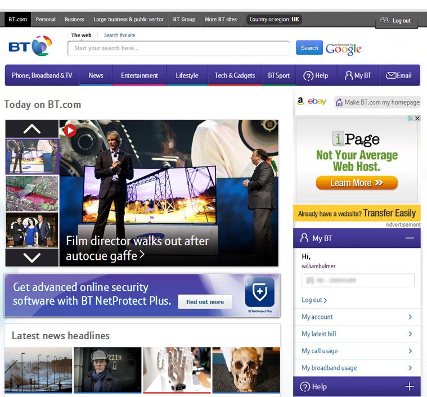Click the blue Search button

pyautogui.click(x=309, y=48)
